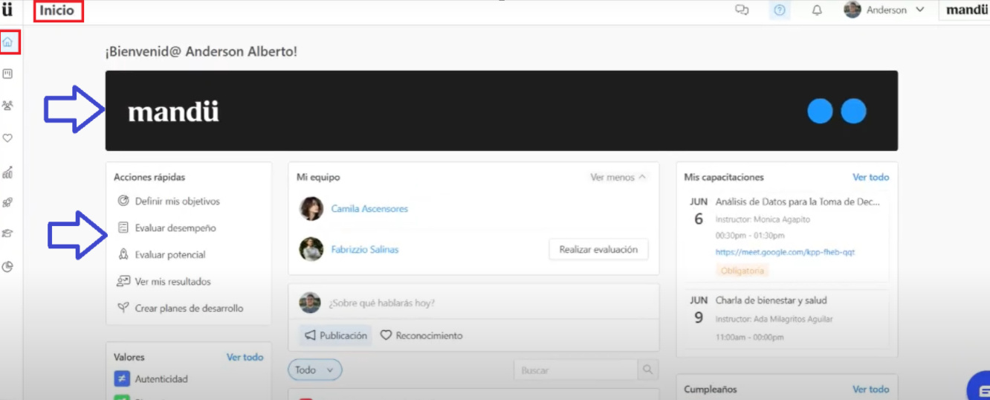Open the Home icon in sidebar

pyautogui.click(x=8, y=42)
